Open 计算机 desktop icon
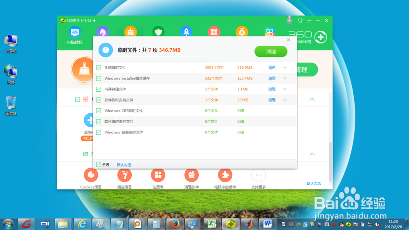 pos(11,44)
